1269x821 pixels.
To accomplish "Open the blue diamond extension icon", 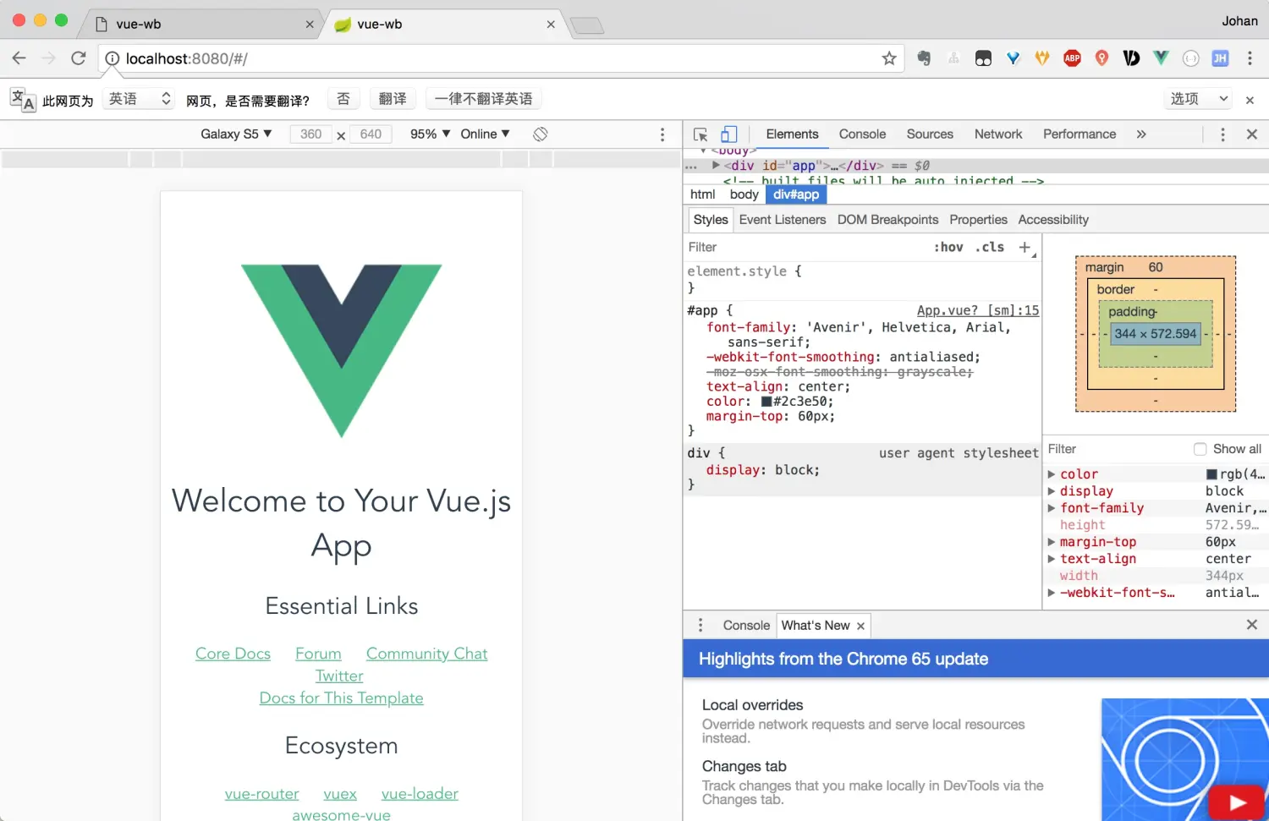I will point(1013,58).
